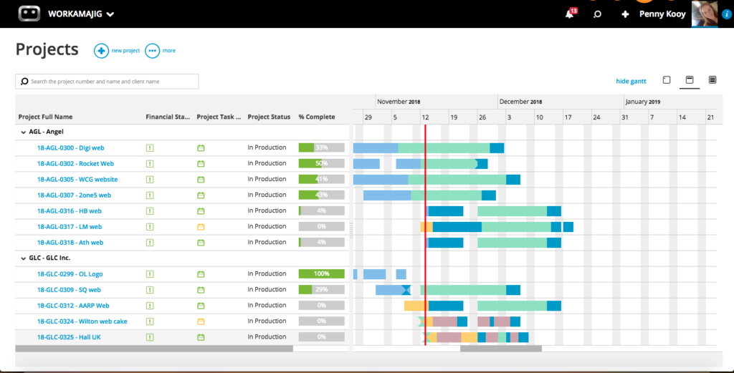The width and height of the screenshot is (734, 373).
Task: Click the red today marker line in gantt
Action: pyautogui.click(x=425, y=233)
